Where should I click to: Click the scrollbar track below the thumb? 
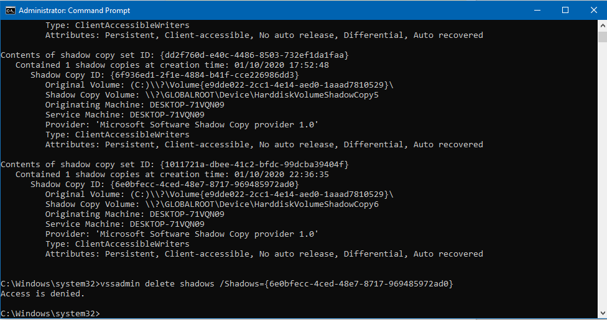[x=603, y=174]
